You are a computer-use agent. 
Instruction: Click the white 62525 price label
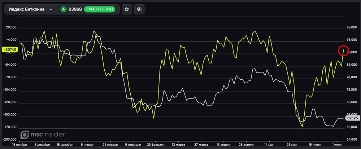[x=352, y=118]
